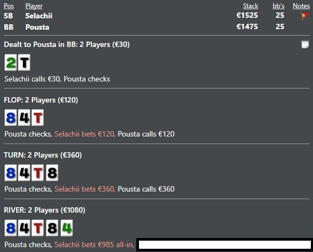313x252 pixels.
Task: Select player name Pousta
Action: [37, 27]
